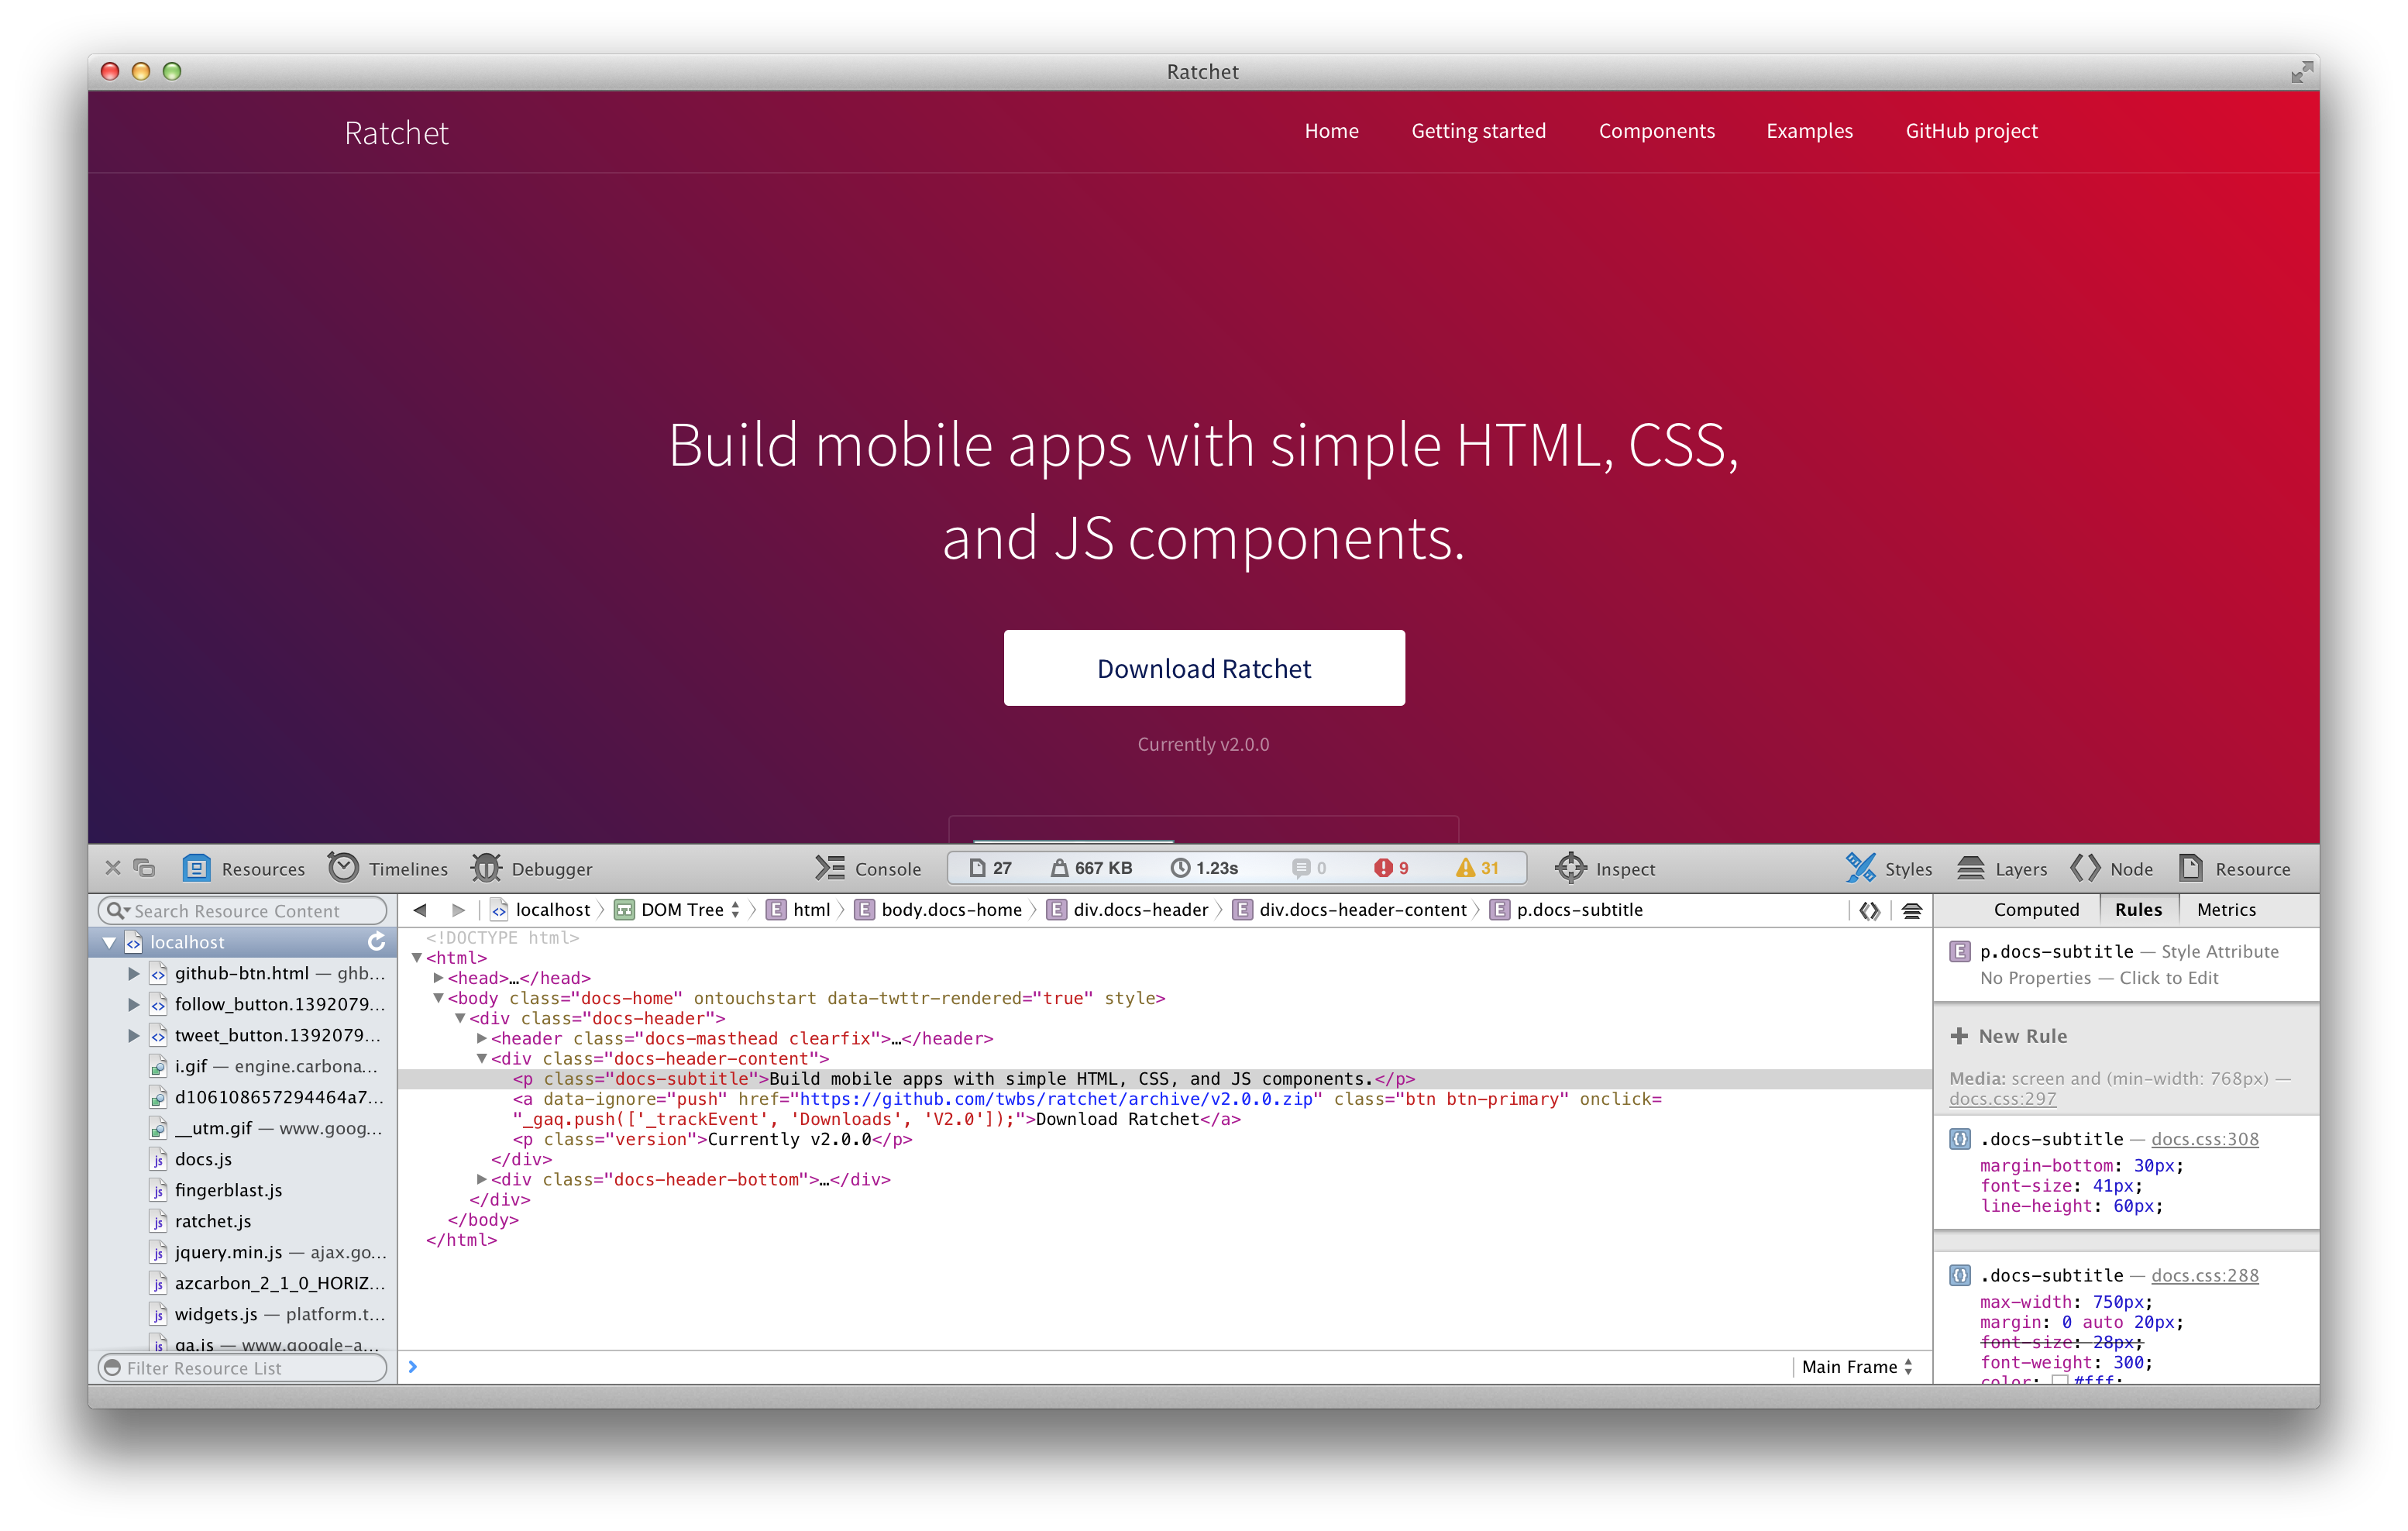The width and height of the screenshot is (2408, 1531).
Task: Toggle compositing borders stacked-layers icon
Action: point(1912,910)
